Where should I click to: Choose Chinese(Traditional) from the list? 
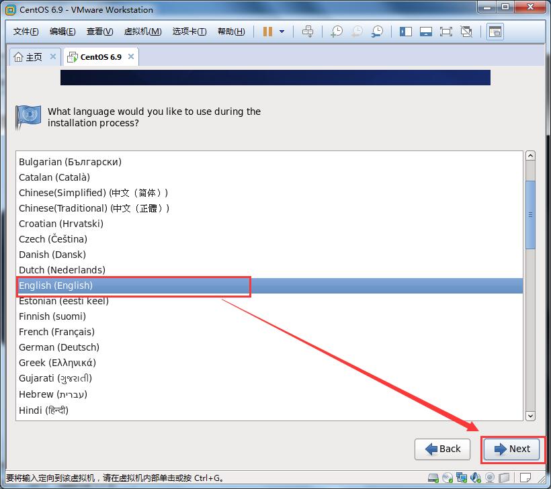(x=269, y=208)
